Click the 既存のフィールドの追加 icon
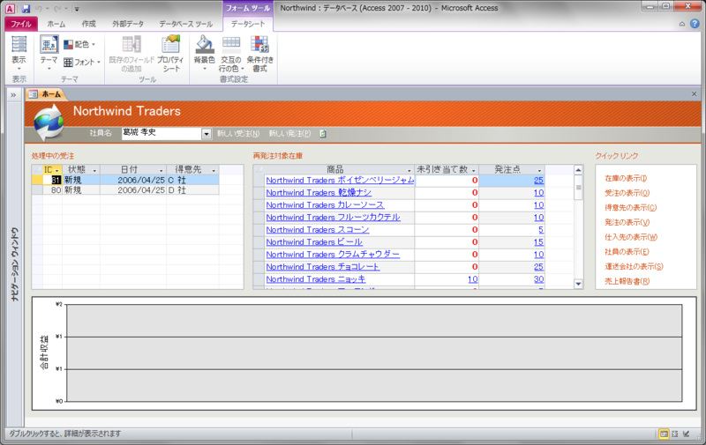Image resolution: width=706 pixels, height=445 pixels. 131,54
